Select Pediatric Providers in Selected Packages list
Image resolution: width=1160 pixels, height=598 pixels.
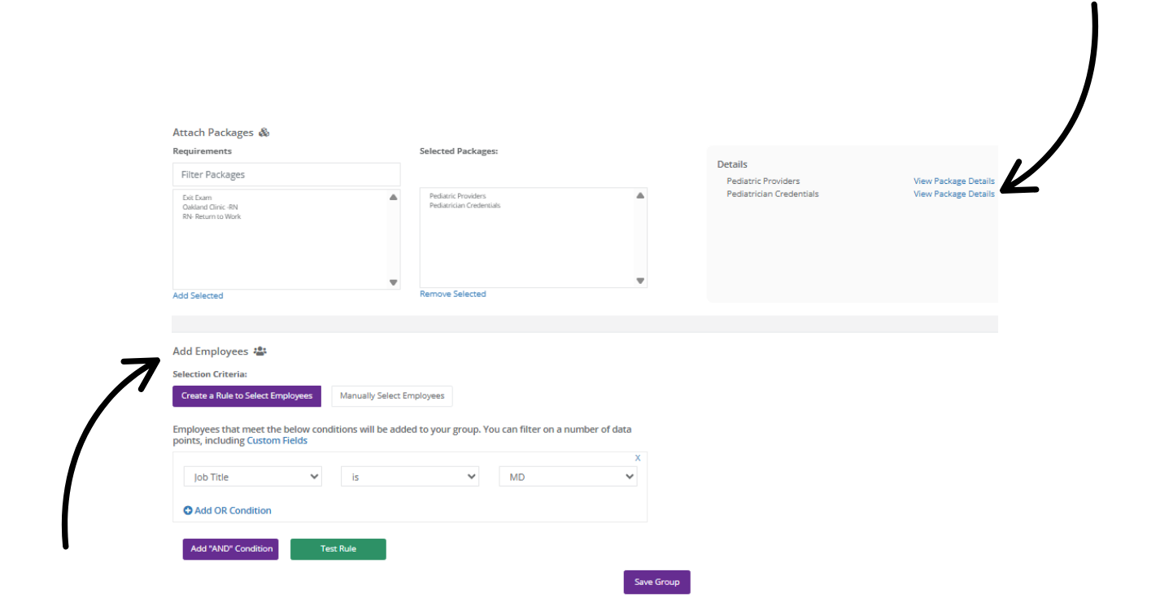pos(458,196)
